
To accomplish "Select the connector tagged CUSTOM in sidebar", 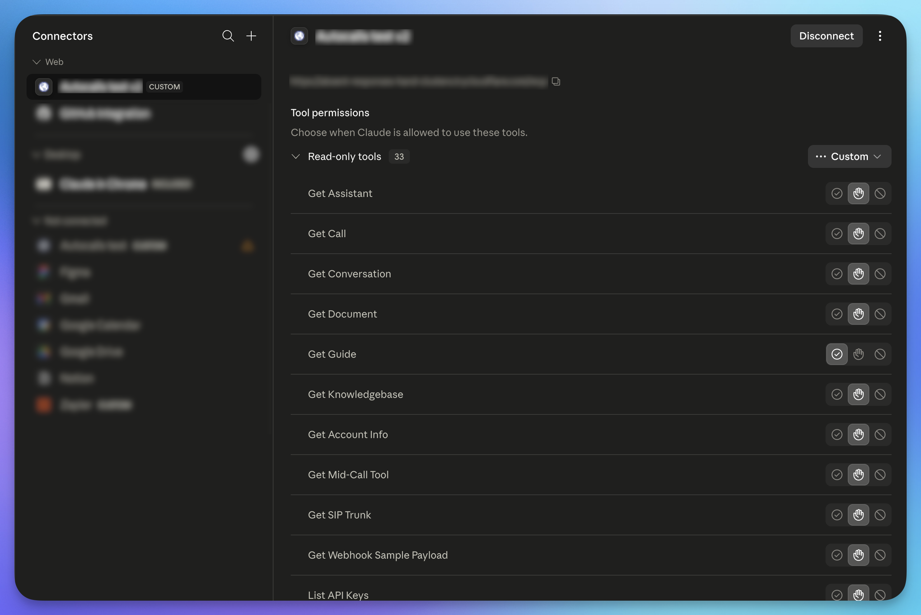I will [144, 87].
